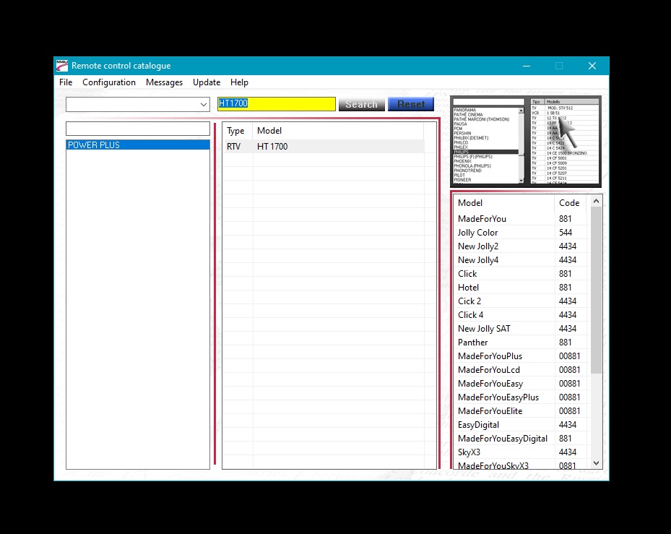Click the app icon in title bar
This screenshot has height=534, width=671.
coord(62,66)
